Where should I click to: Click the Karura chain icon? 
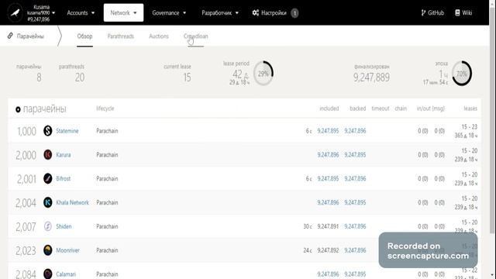(x=48, y=155)
